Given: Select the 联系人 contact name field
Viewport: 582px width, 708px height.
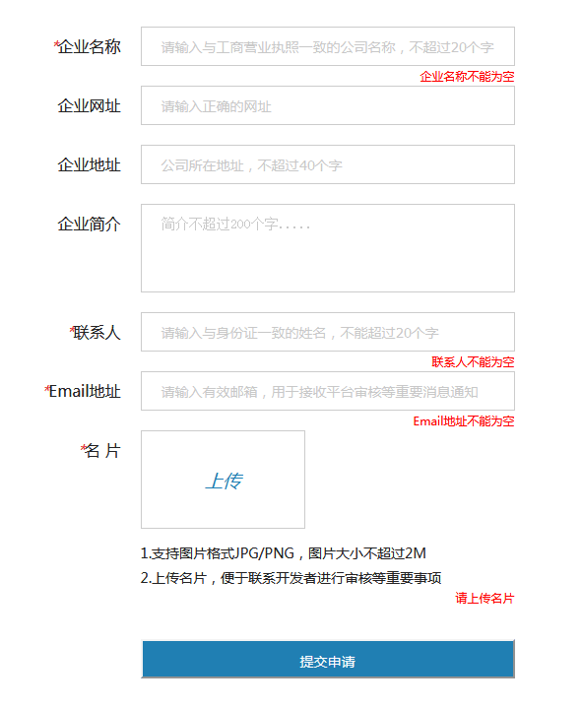Looking at the screenshot, I should point(327,332).
